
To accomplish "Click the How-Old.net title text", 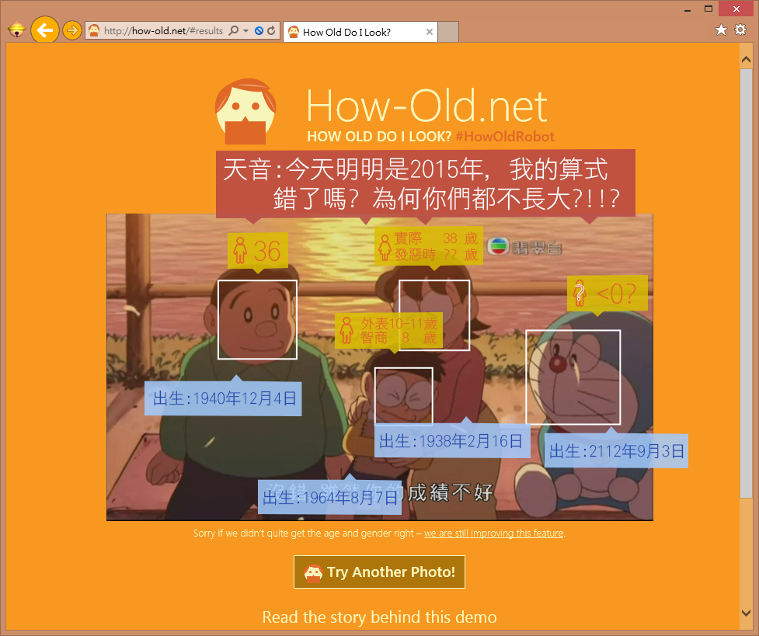I will [427, 106].
